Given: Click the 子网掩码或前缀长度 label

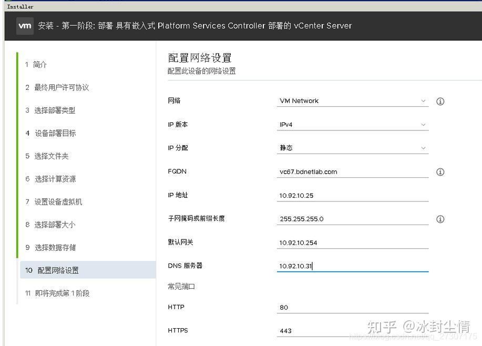Looking at the screenshot, I should click(x=196, y=218).
